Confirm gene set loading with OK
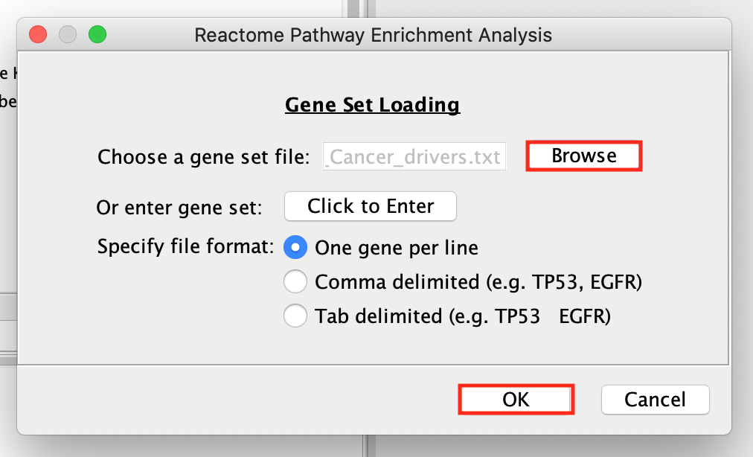The height and width of the screenshot is (457, 753). [x=516, y=400]
